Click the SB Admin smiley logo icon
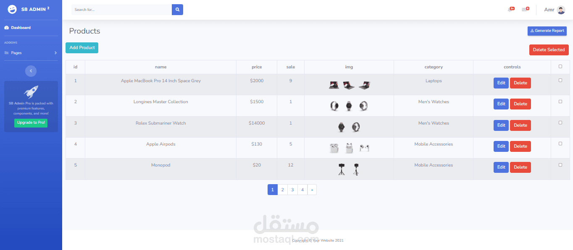The height and width of the screenshot is (250, 573). coord(12,9)
